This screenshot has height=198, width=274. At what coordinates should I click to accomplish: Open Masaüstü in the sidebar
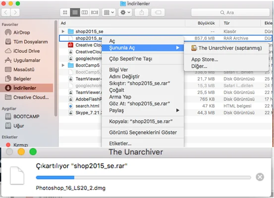tap(20, 69)
